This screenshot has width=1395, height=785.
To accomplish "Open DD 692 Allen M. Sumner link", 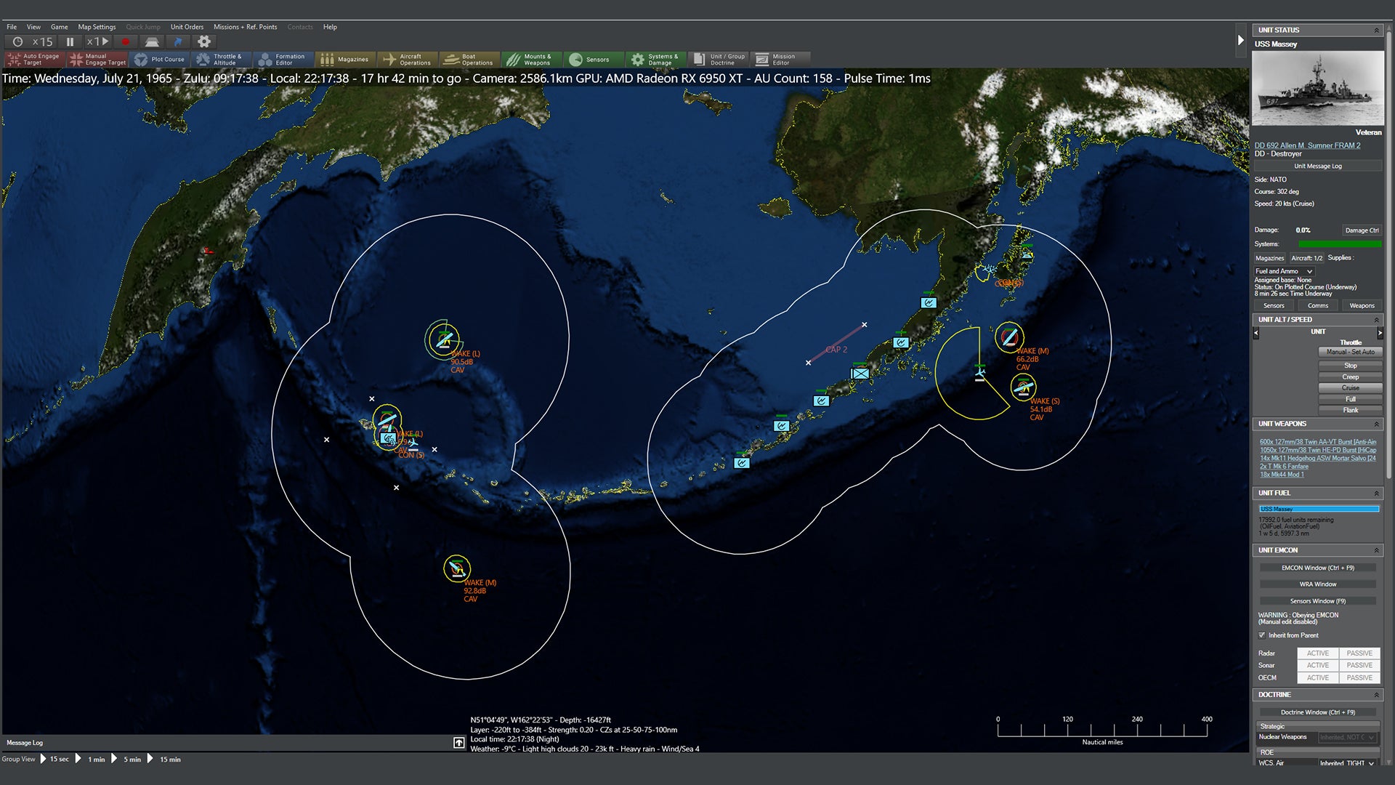I will point(1307,145).
